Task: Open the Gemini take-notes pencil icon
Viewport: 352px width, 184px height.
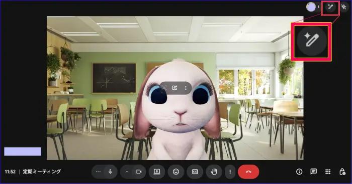Action: (330, 7)
